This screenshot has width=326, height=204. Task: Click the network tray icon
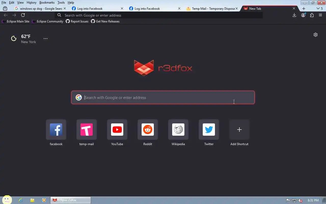(x=294, y=200)
